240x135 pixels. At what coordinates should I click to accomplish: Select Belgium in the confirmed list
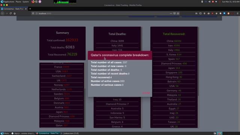(61, 98)
